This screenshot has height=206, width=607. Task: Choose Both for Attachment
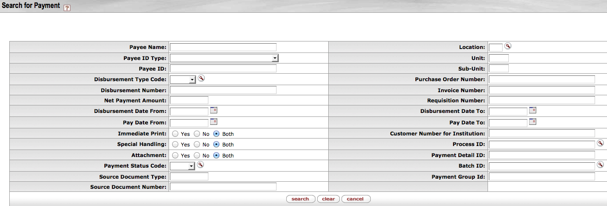217,155
